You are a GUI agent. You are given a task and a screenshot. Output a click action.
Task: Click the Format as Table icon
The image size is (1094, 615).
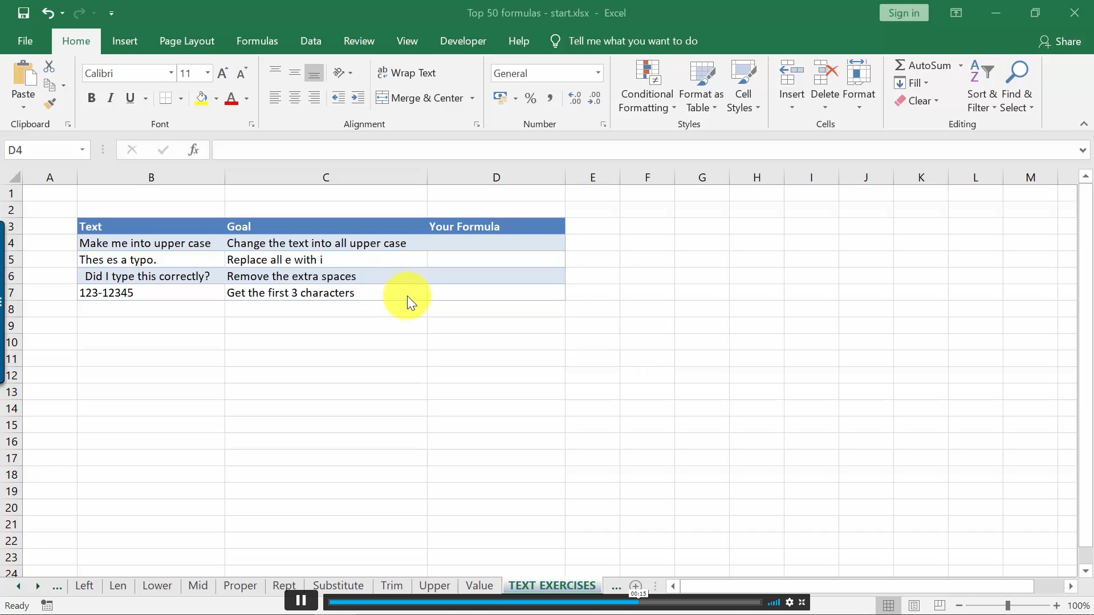tap(702, 72)
